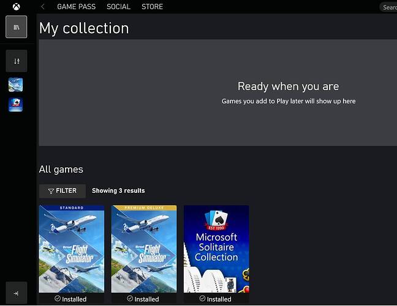The image size is (397, 306).
Task: Click the 'Showing 3 results' text
Action: (x=118, y=191)
